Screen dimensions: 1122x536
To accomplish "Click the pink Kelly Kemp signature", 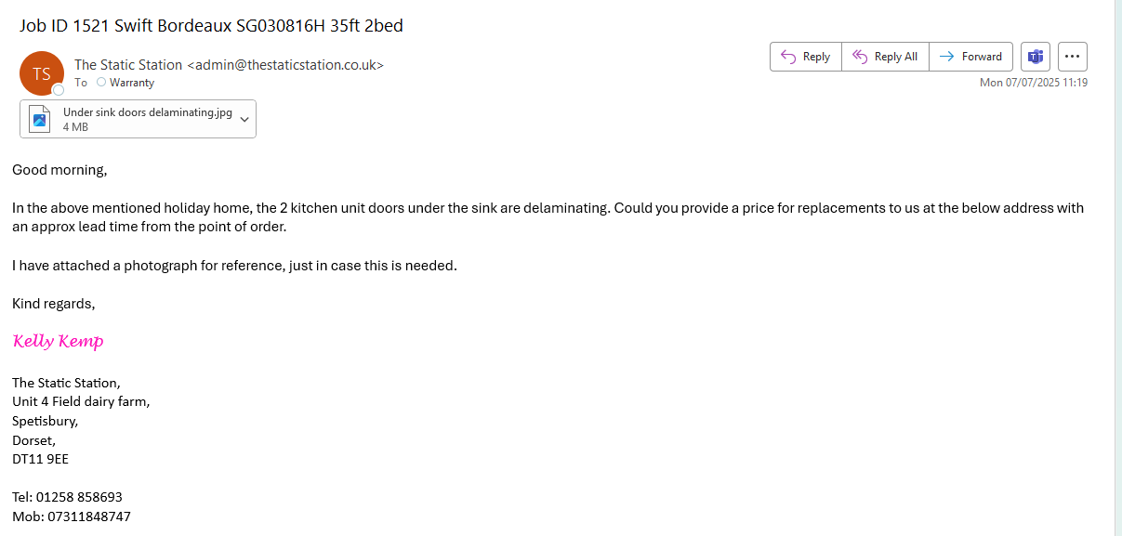I will (59, 342).
